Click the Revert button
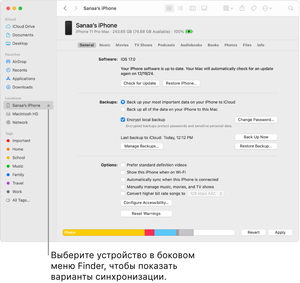Image resolution: width=300 pixels, height=283 pixels. (x=253, y=233)
